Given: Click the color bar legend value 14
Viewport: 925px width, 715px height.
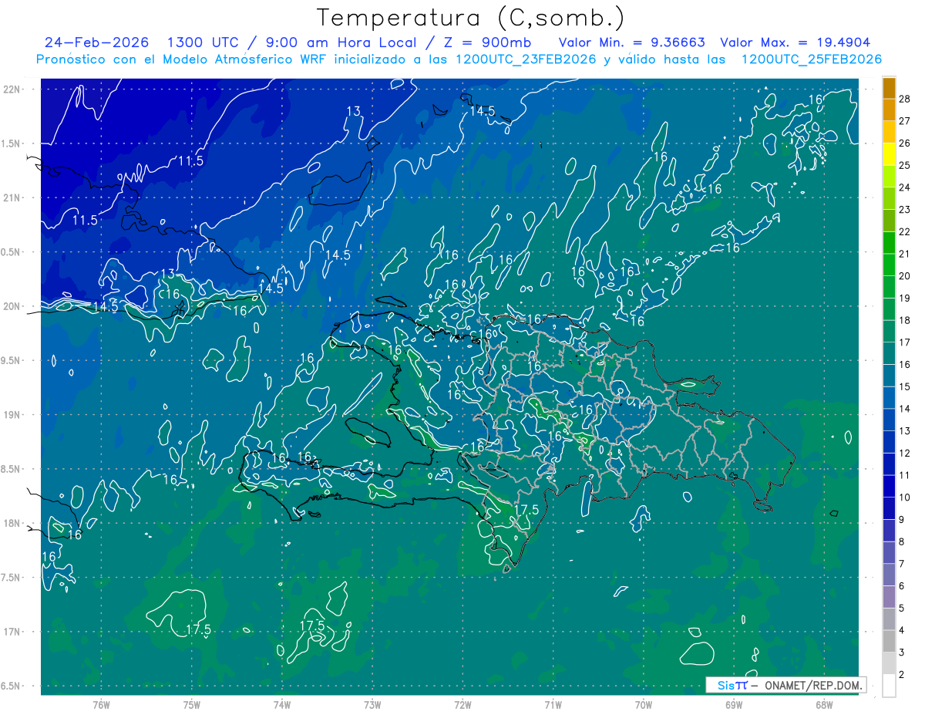Looking at the screenshot, I should click(x=905, y=409).
